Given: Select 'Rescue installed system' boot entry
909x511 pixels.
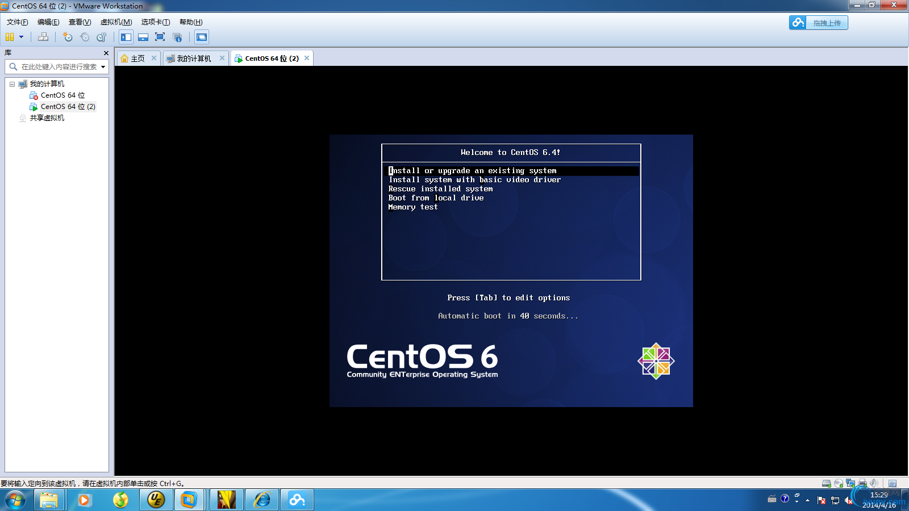Looking at the screenshot, I should [x=441, y=189].
